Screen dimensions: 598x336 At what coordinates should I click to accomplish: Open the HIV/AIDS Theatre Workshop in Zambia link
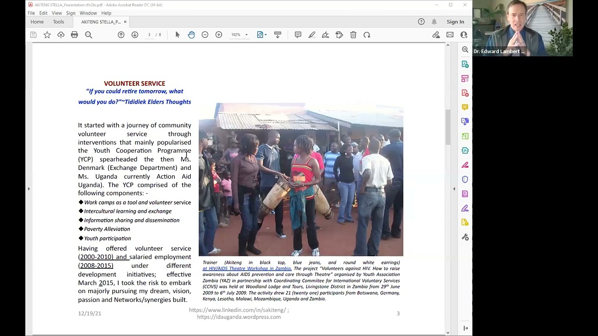247,268
